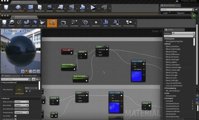Click the Blueprints toolbar icon

click(x=60, y=8)
